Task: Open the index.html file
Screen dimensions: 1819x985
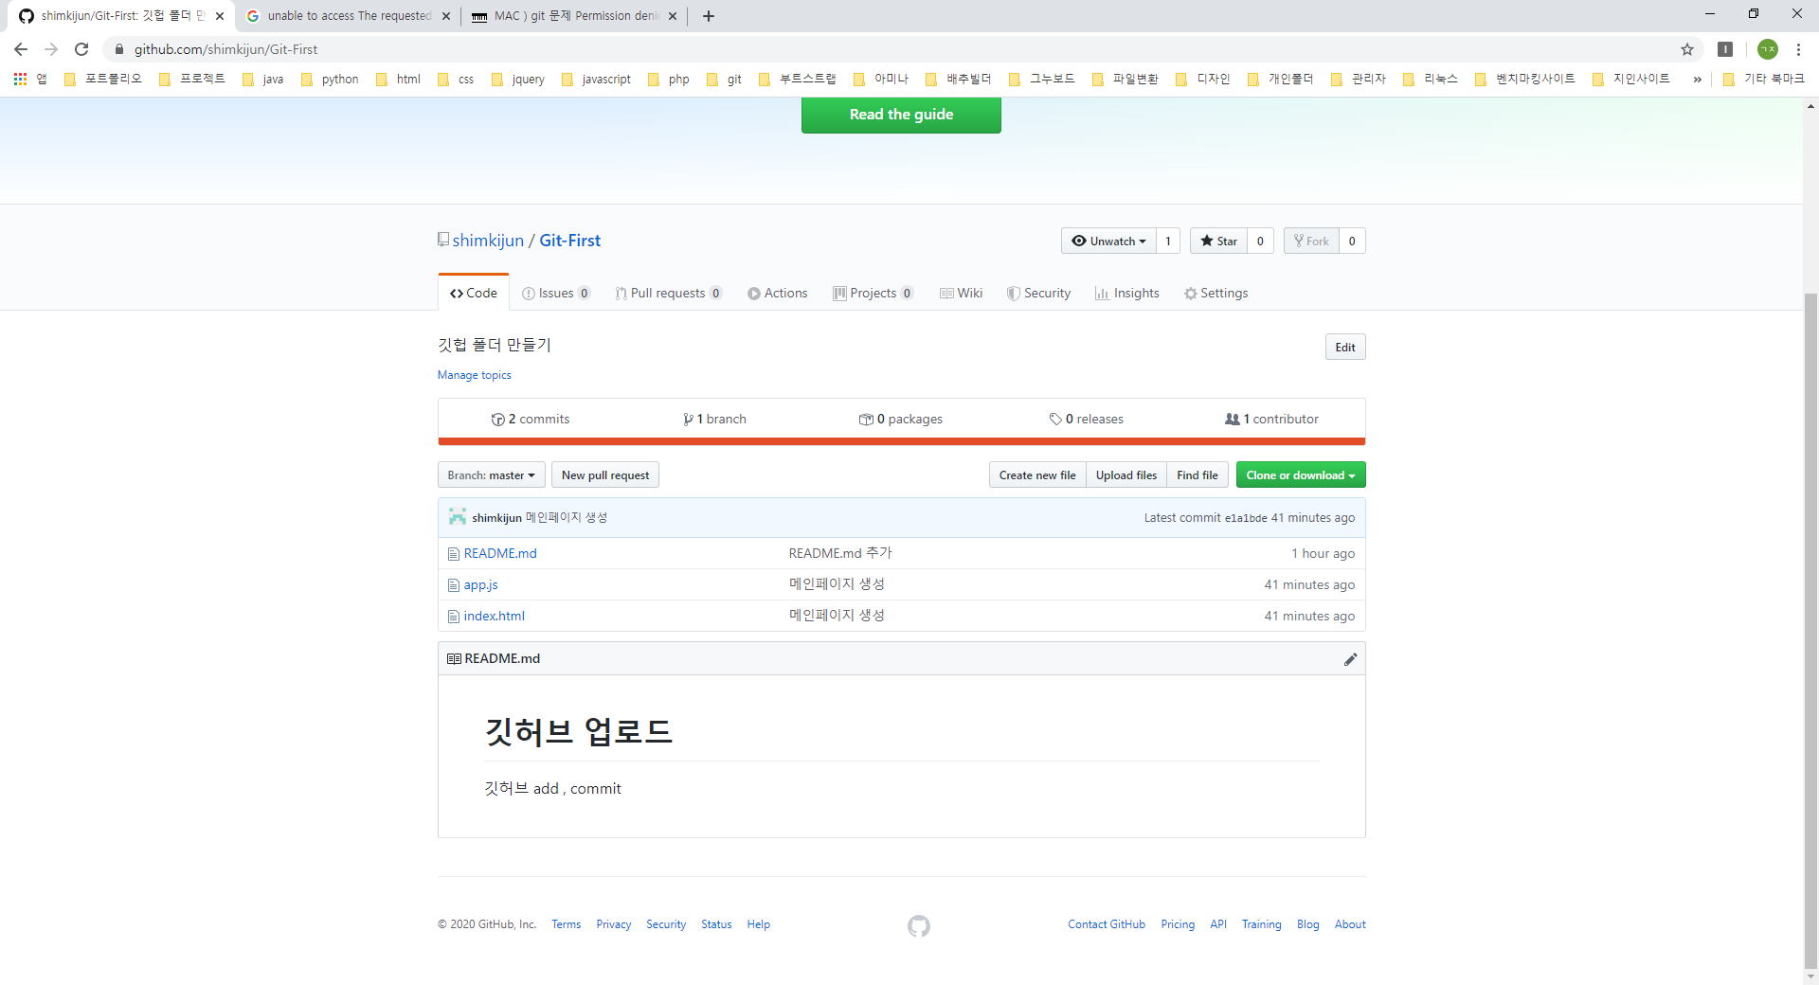Action: 494,616
